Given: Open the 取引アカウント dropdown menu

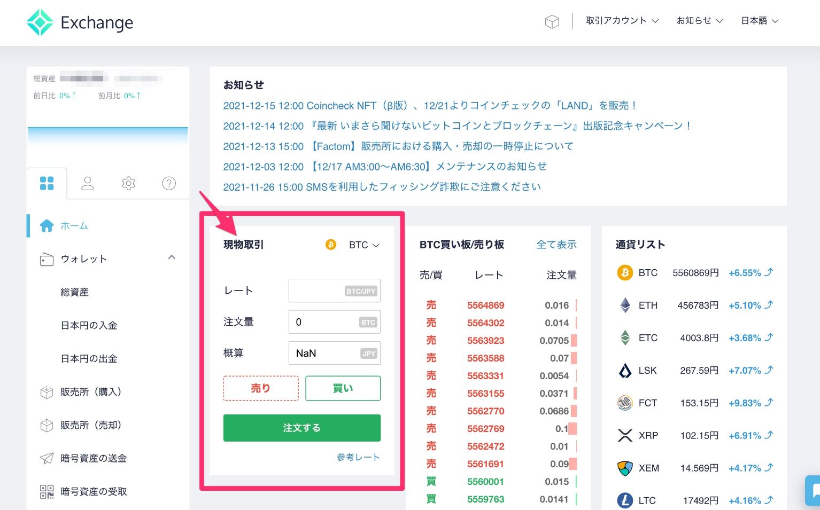Looking at the screenshot, I should coord(622,21).
